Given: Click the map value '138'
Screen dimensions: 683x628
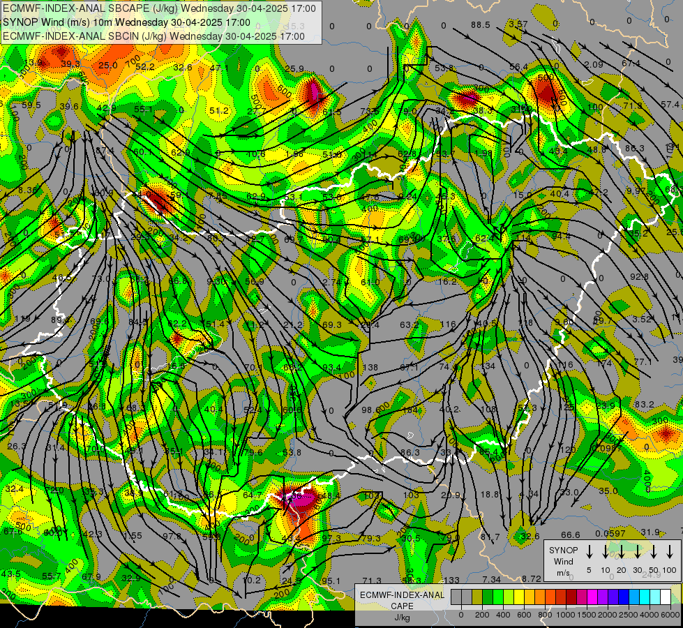Looking at the screenshot, I should click(x=370, y=368).
